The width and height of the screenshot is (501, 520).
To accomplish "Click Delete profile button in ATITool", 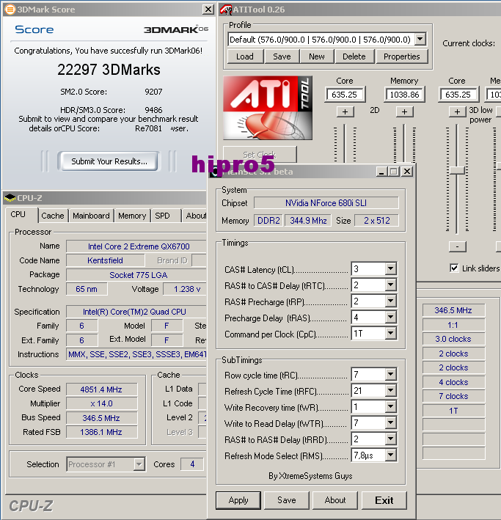I will pos(354,56).
